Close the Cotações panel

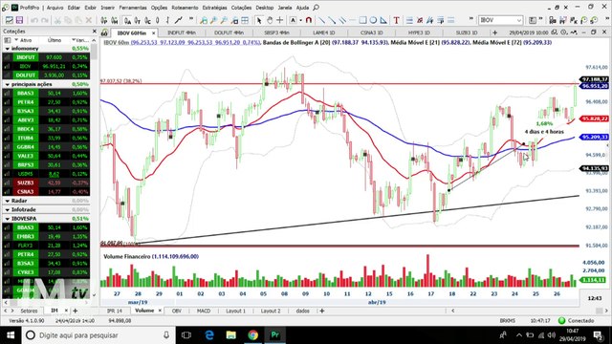point(94,32)
